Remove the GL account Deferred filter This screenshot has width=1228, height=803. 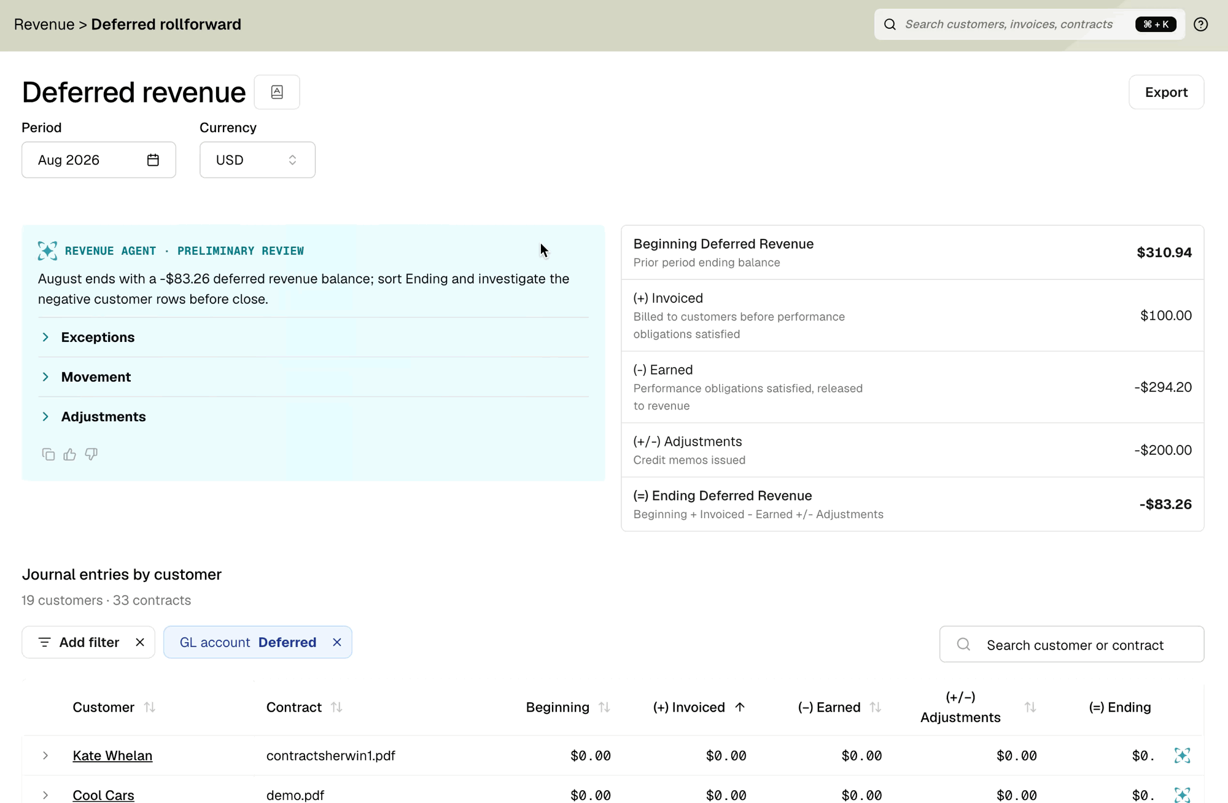[x=337, y=642]
